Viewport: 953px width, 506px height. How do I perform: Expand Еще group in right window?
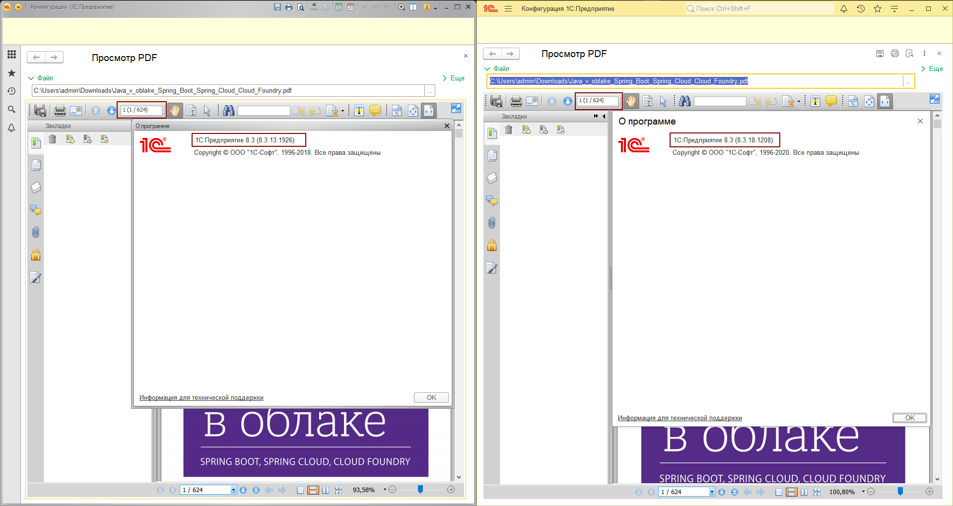[x=932, y=68]
